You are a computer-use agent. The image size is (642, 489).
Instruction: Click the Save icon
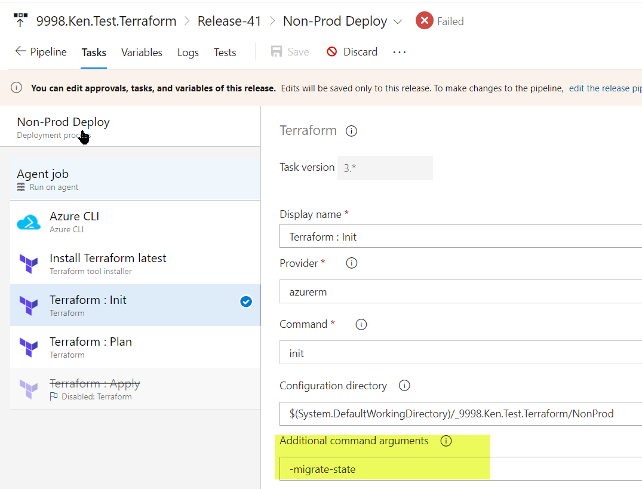coord(275,51)
